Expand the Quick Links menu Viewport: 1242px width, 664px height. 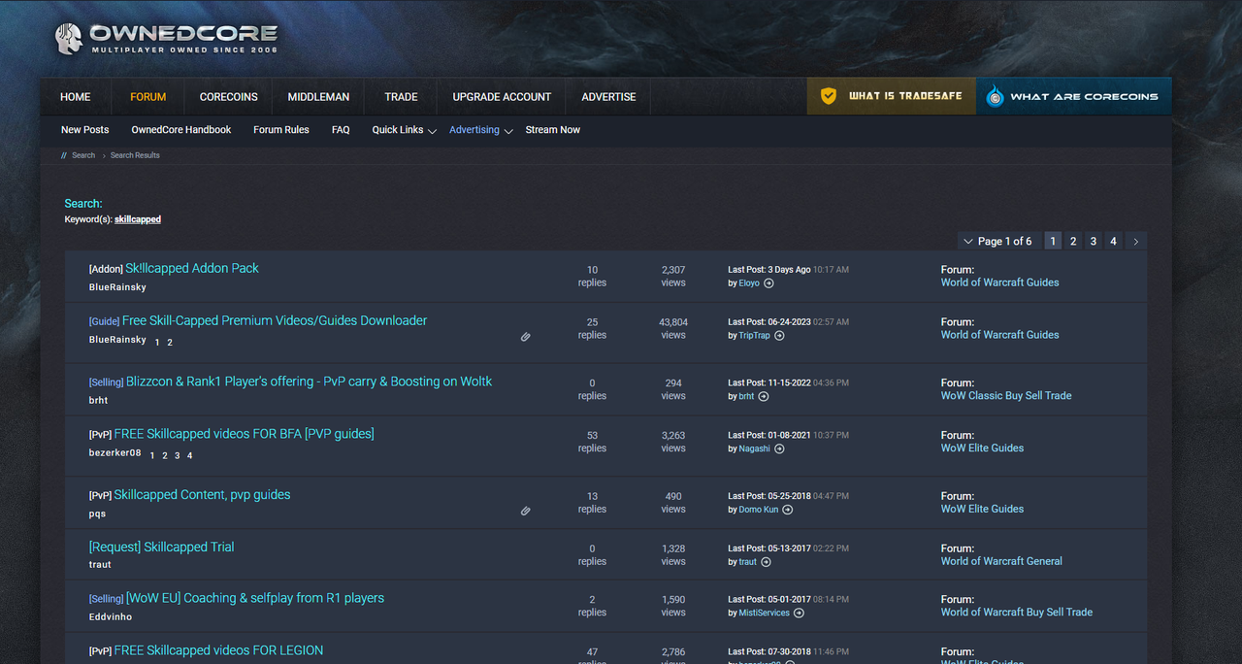(x=404, y=130)
